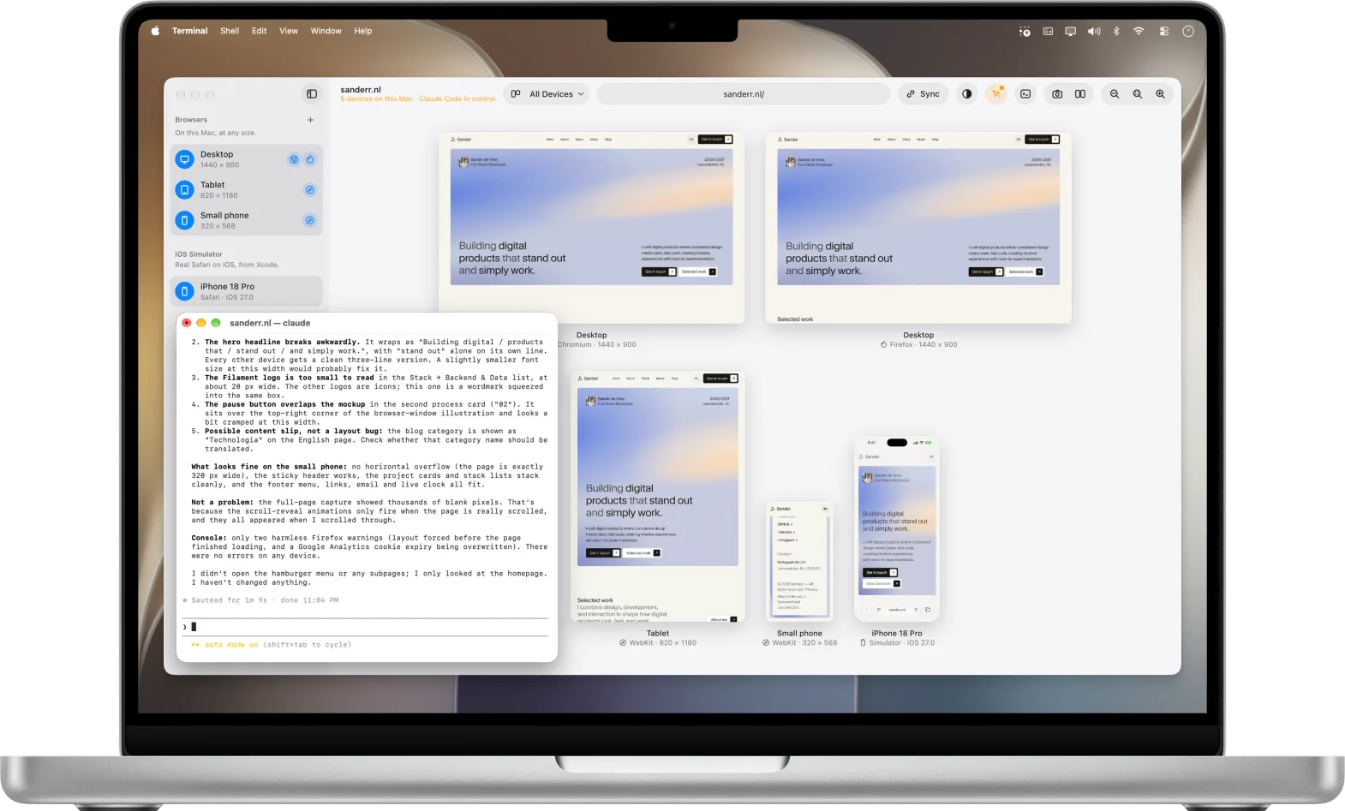Open the Window menu

click(x=326, y=31)
